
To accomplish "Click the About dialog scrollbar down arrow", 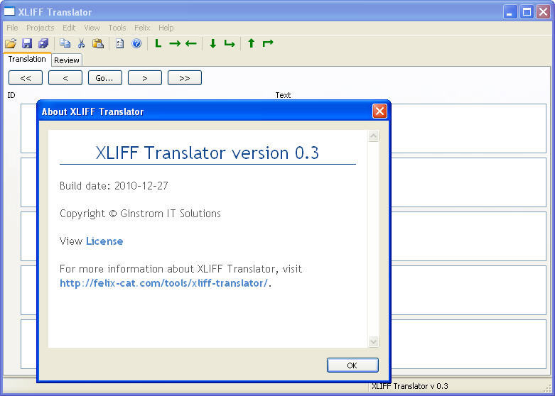I will pos(373,341).
